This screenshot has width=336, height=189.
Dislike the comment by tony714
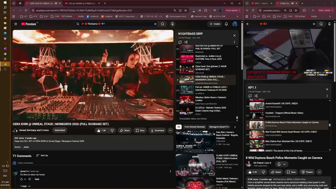[29, 179]
